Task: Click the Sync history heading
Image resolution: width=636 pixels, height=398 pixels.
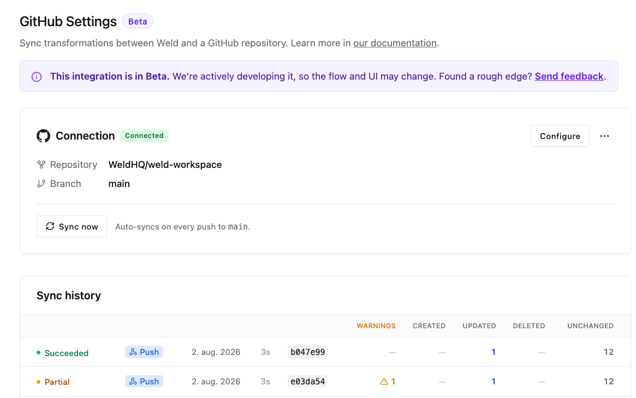Action: pos(69,296)
